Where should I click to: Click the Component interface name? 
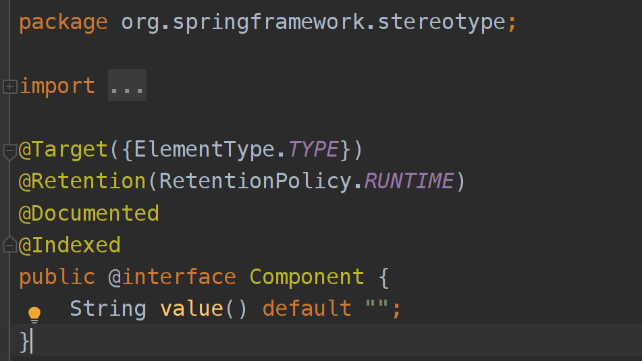tap(306, 277)
